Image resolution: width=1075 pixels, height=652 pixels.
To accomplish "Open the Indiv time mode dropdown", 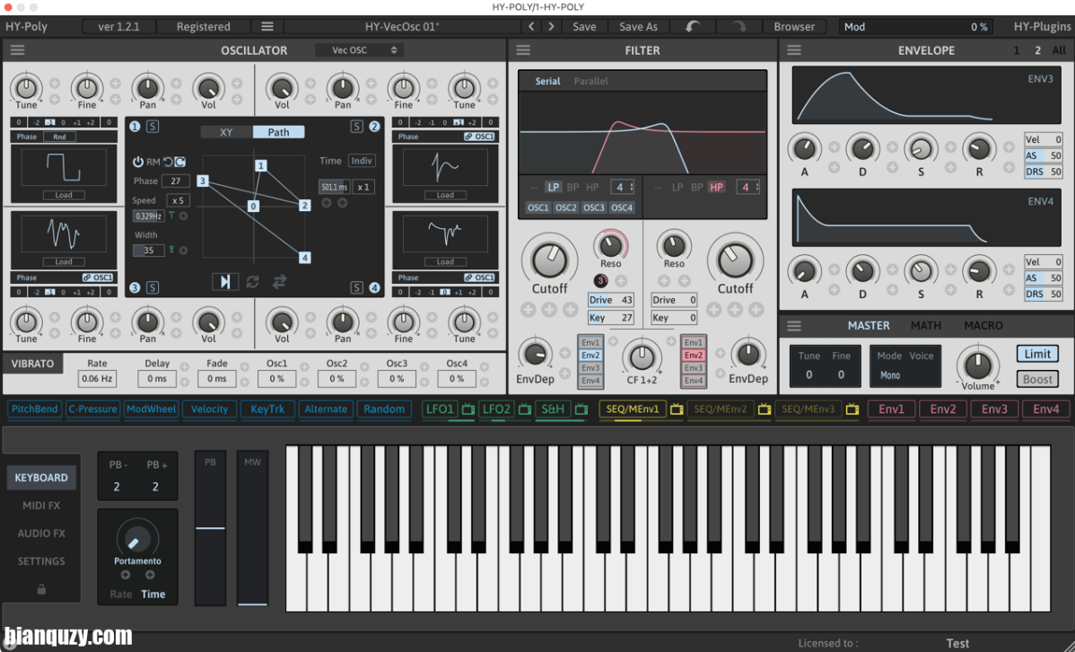I will pyautogui.click(x=362, y=161).
